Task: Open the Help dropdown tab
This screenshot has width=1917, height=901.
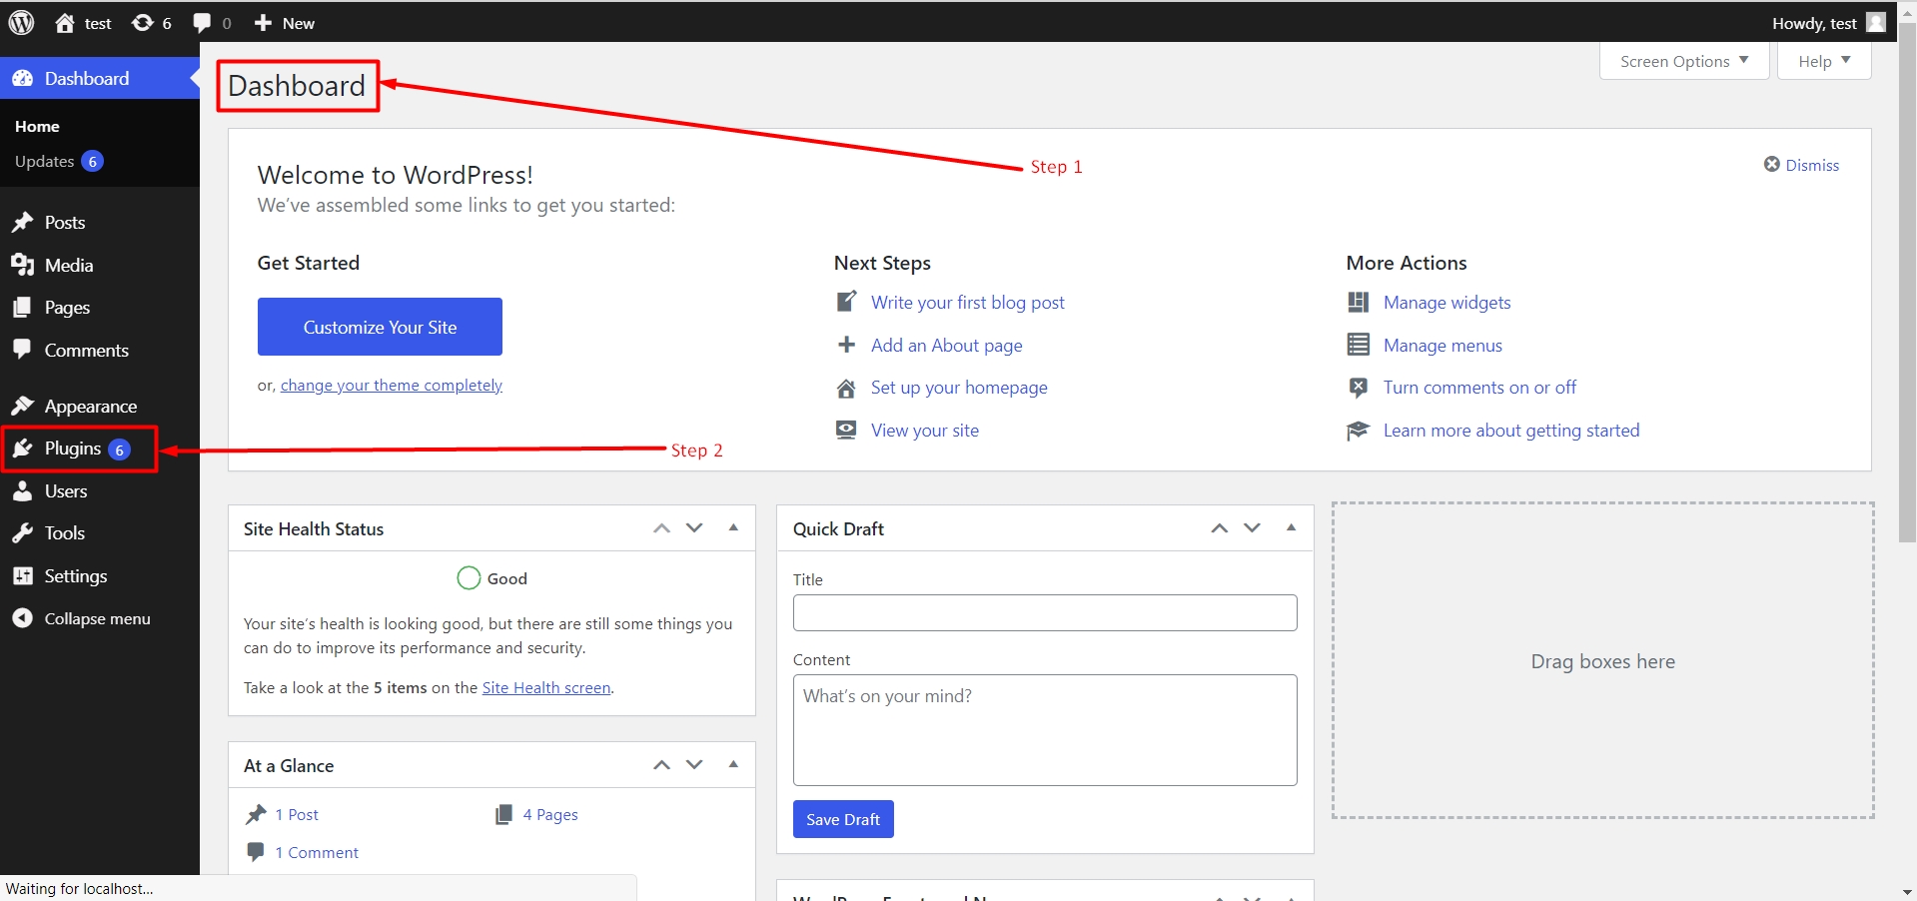Action: point(1824,61)
